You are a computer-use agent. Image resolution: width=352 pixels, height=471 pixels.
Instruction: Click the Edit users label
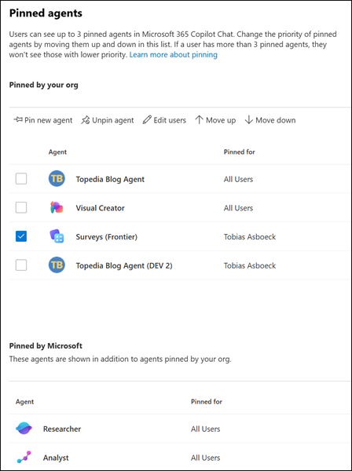(x=170, y=120)
